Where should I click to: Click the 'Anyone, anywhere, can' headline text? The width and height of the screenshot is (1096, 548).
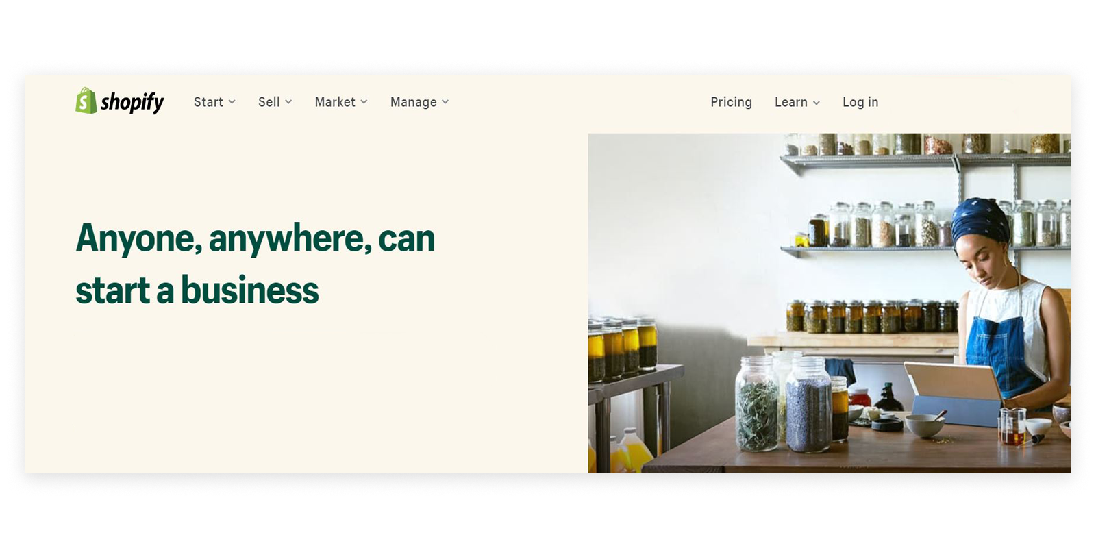255,239
